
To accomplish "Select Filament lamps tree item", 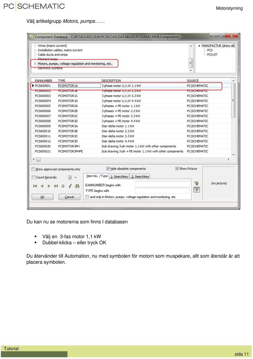I will pyautogui.click(x=48, y=59).
